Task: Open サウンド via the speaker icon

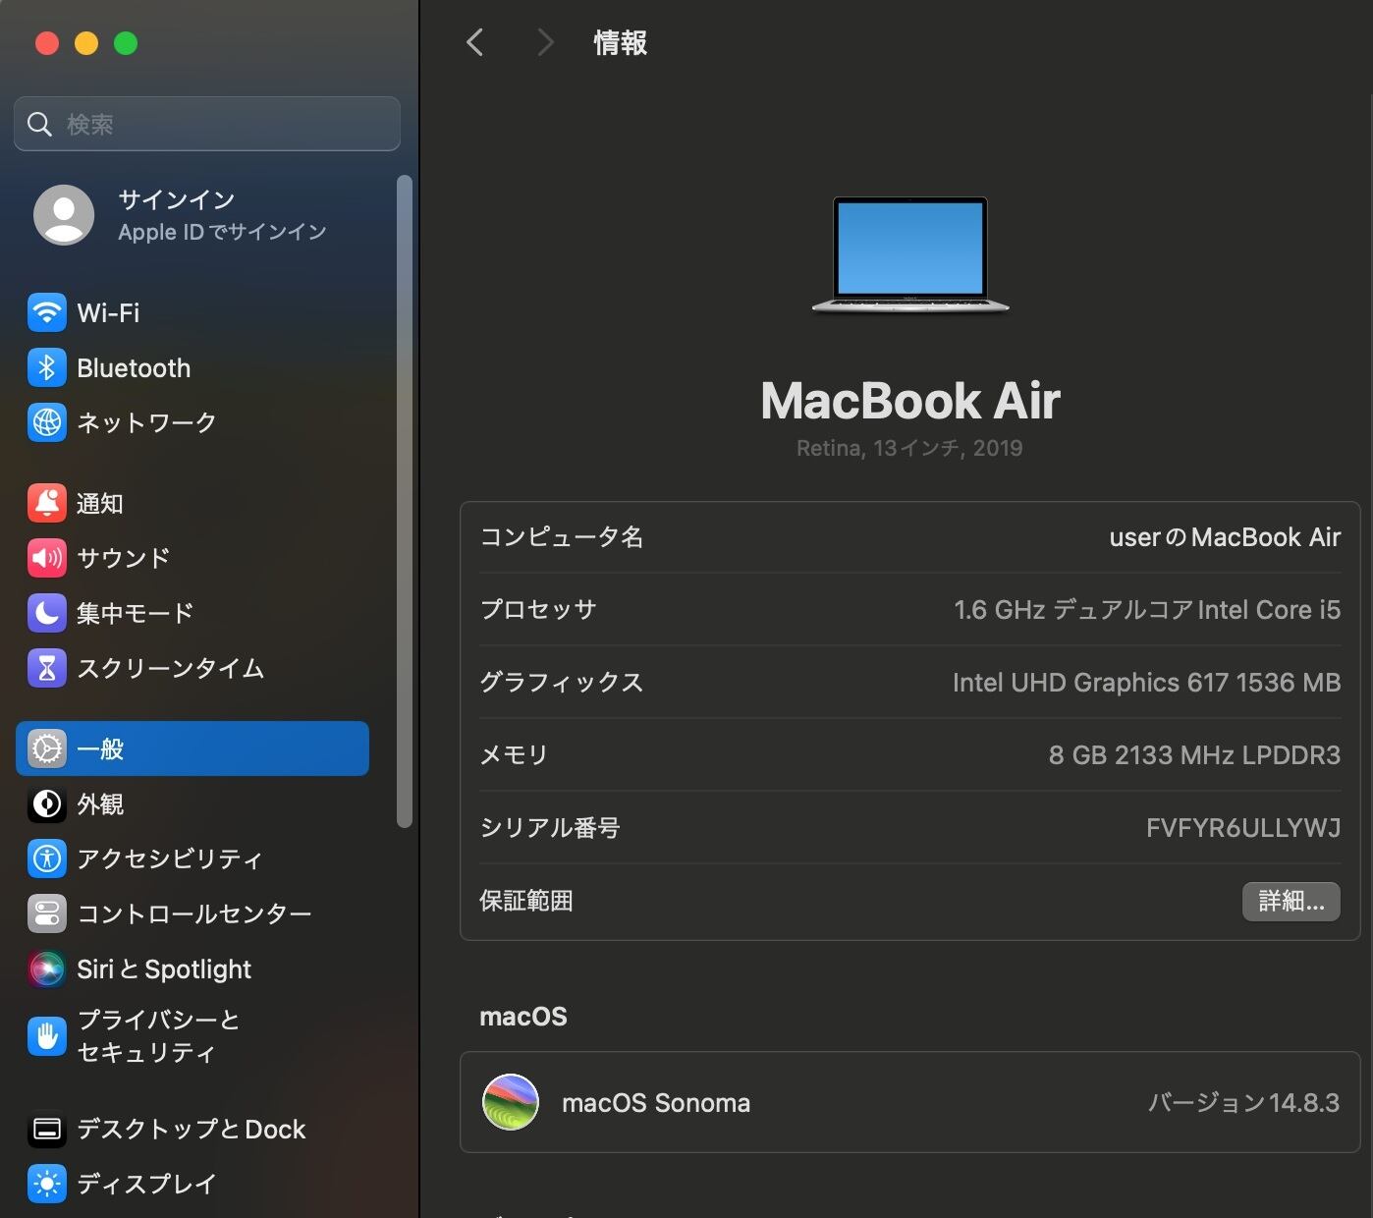Action: coord(47,558)
